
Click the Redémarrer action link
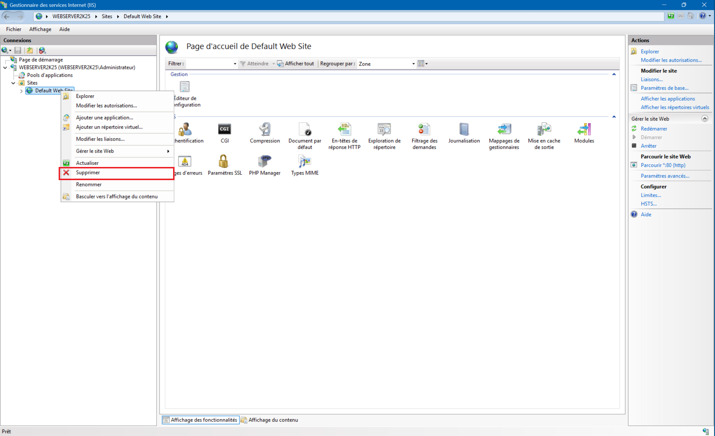pos(653,129)
